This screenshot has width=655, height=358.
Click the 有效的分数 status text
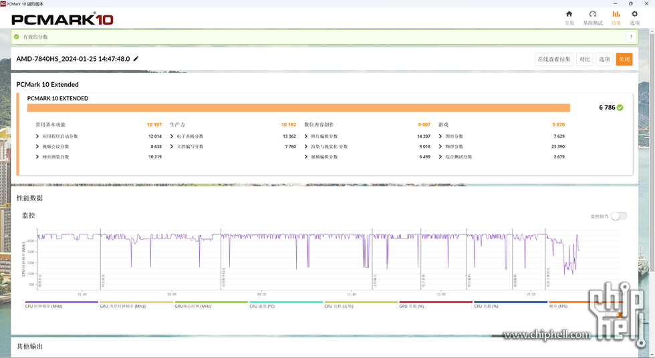[x=35, y=37]
